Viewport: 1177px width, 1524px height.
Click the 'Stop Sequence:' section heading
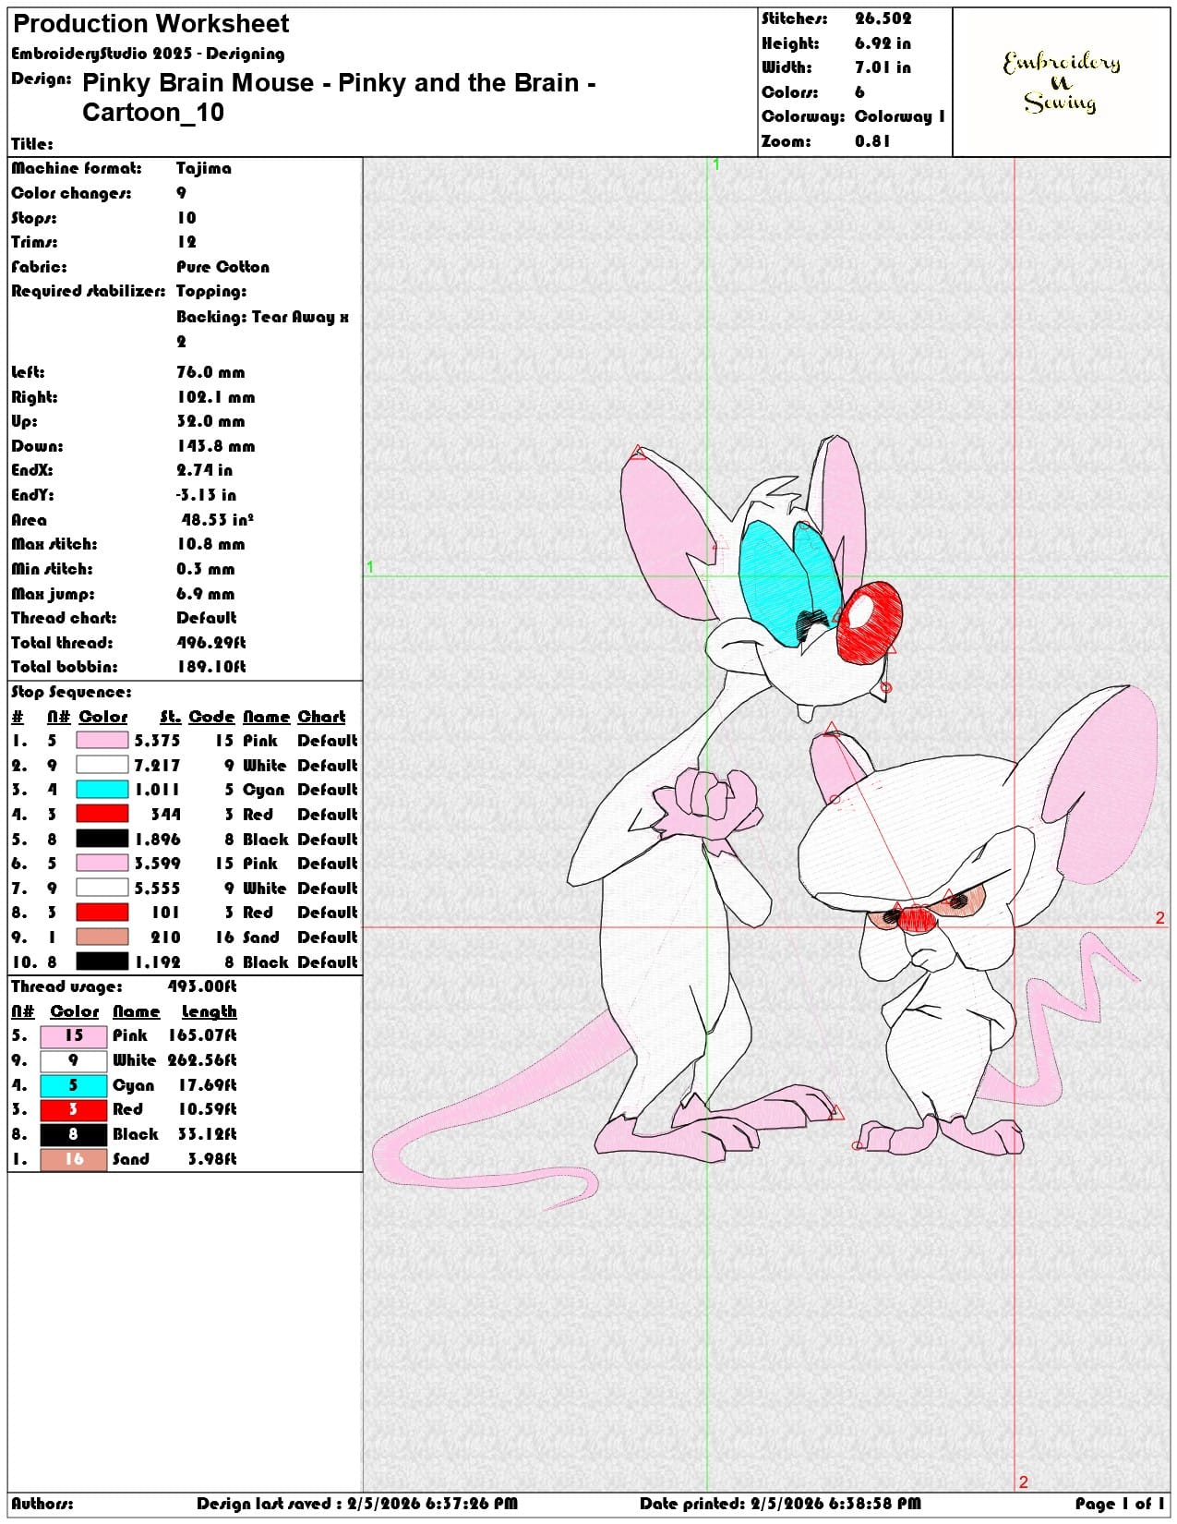(x=71, y=692)
